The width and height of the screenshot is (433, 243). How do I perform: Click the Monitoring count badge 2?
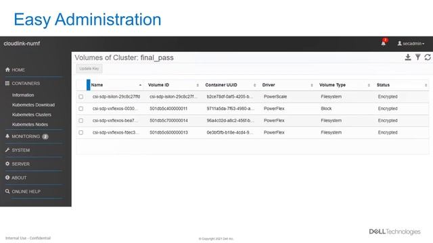[45, 136]
